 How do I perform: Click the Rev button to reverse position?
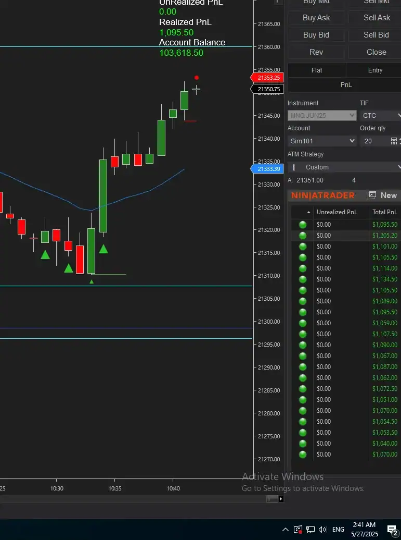click(316, 52)
